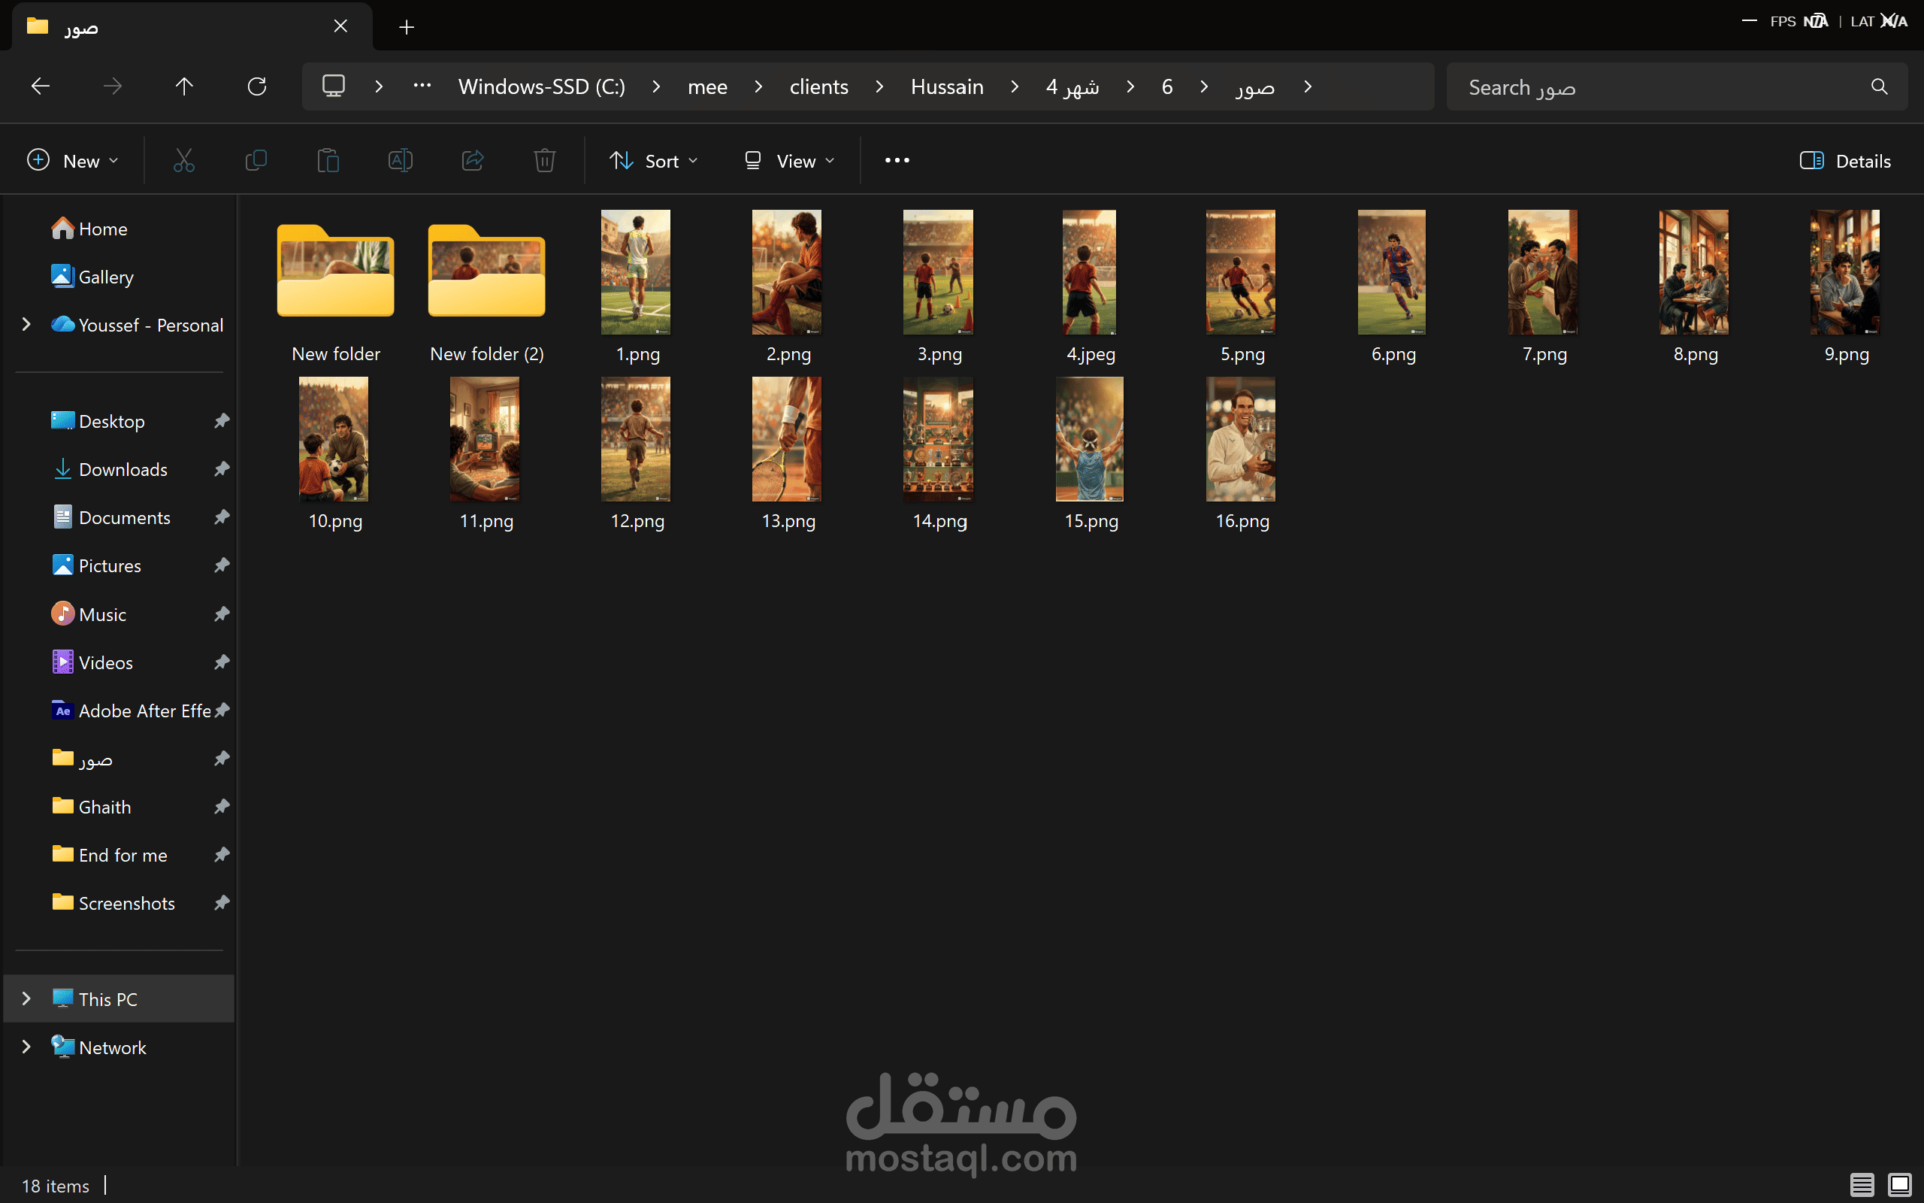
Task: Open a new tab with plus button
Action: pyautogui.click(x=407, y=27)
